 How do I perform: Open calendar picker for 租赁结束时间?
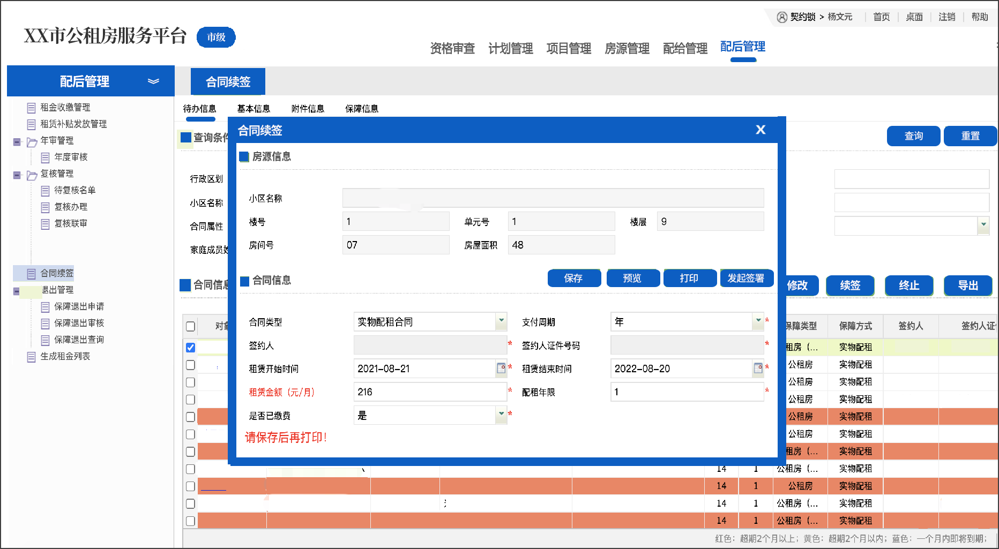[758, 368]
